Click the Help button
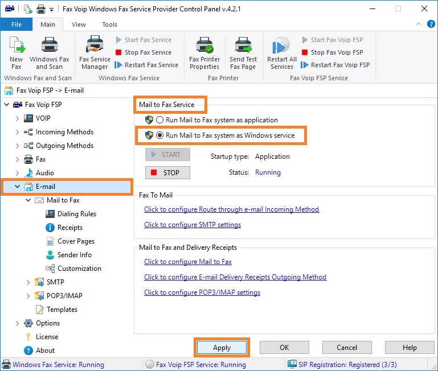Screen dimensions: 438x371 410,348
